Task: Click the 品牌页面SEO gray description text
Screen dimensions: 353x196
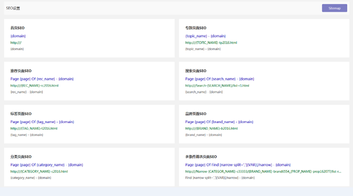Action: coord(203,135)
